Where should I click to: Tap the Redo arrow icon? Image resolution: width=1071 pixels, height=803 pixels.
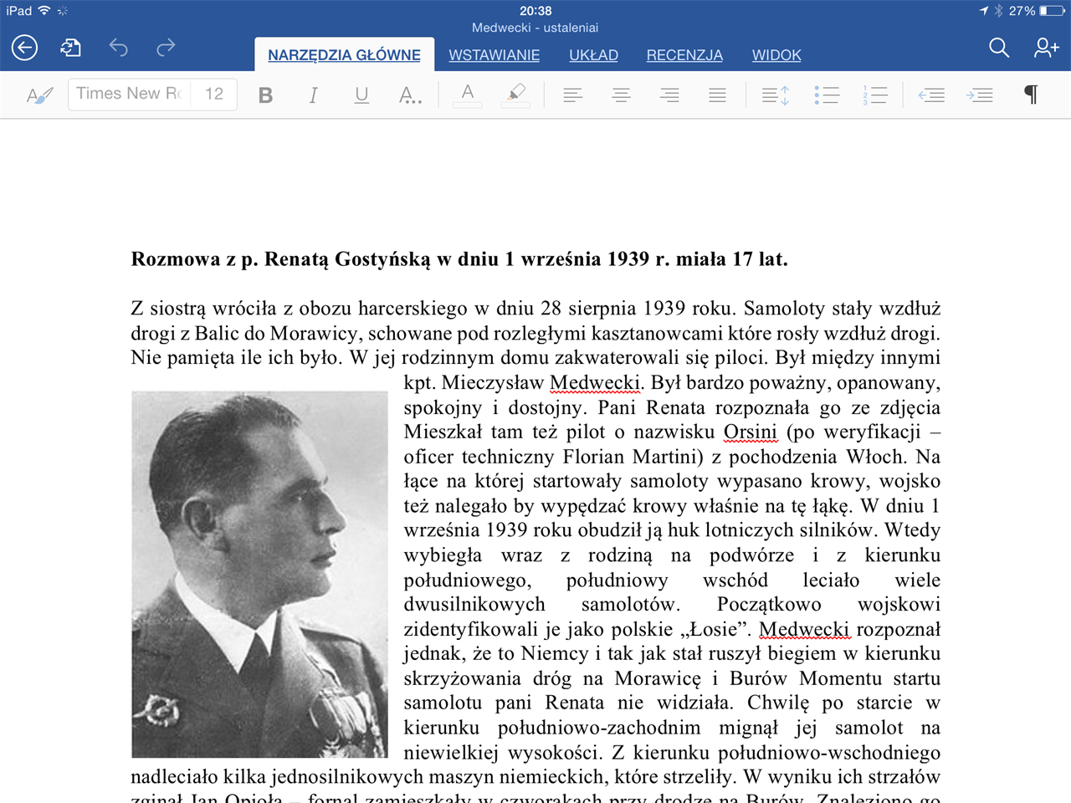pyautogui.click(x=166, y=48)
